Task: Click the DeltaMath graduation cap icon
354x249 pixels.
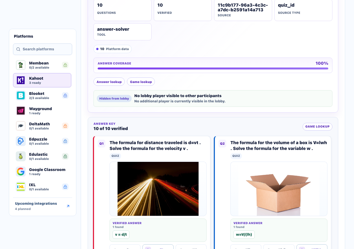Action: (x=21, y=126)
